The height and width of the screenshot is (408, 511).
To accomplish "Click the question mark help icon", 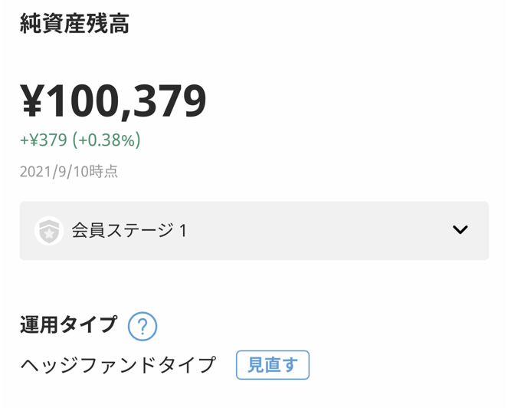I will coord(142,326).
